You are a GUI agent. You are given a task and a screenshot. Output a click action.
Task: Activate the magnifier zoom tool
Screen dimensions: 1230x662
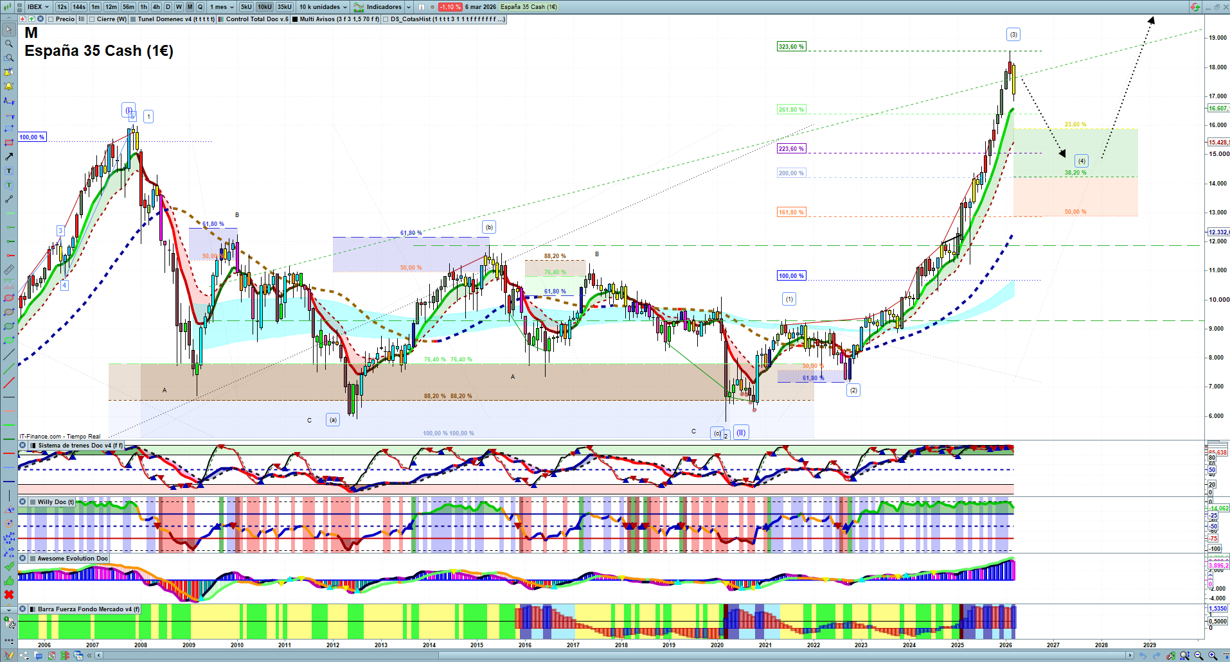9,44
